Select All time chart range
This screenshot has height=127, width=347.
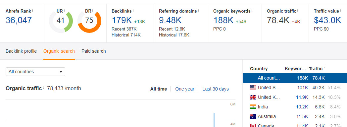click(x=159, y=89)
